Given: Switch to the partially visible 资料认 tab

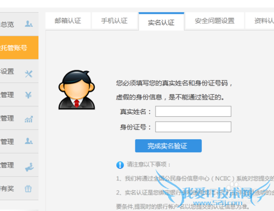Looking at the screenshot, I should click(260, 21).
